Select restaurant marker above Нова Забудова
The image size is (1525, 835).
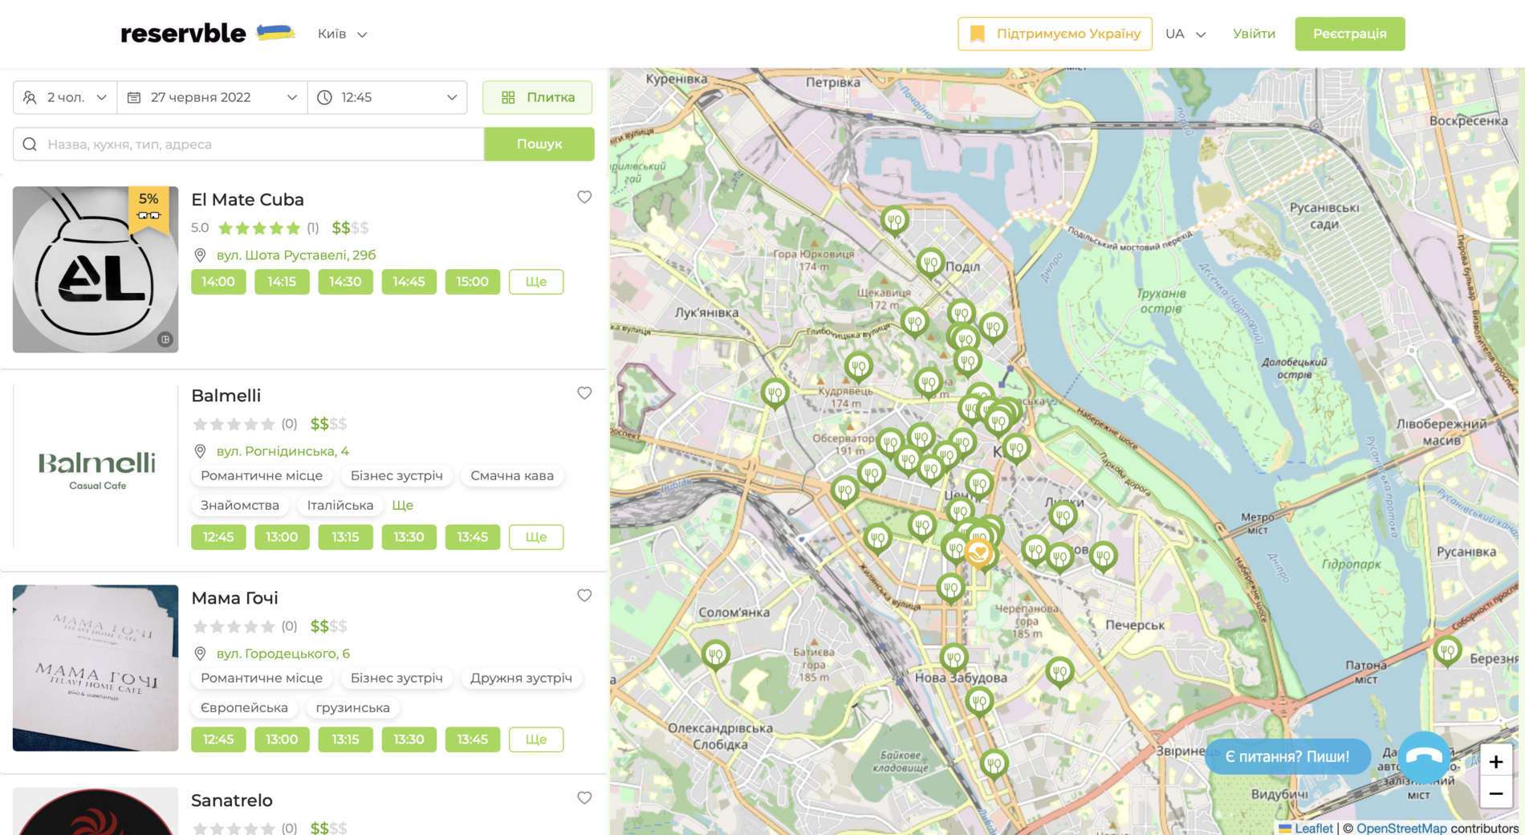954,658
